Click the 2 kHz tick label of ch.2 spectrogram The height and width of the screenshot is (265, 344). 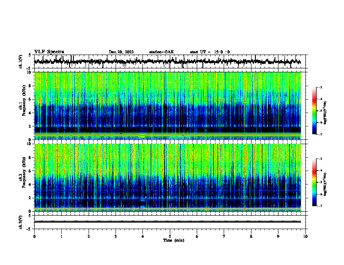tap(30, 198)
